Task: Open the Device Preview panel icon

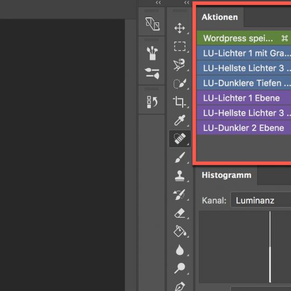Action: [x=152, y=24]
